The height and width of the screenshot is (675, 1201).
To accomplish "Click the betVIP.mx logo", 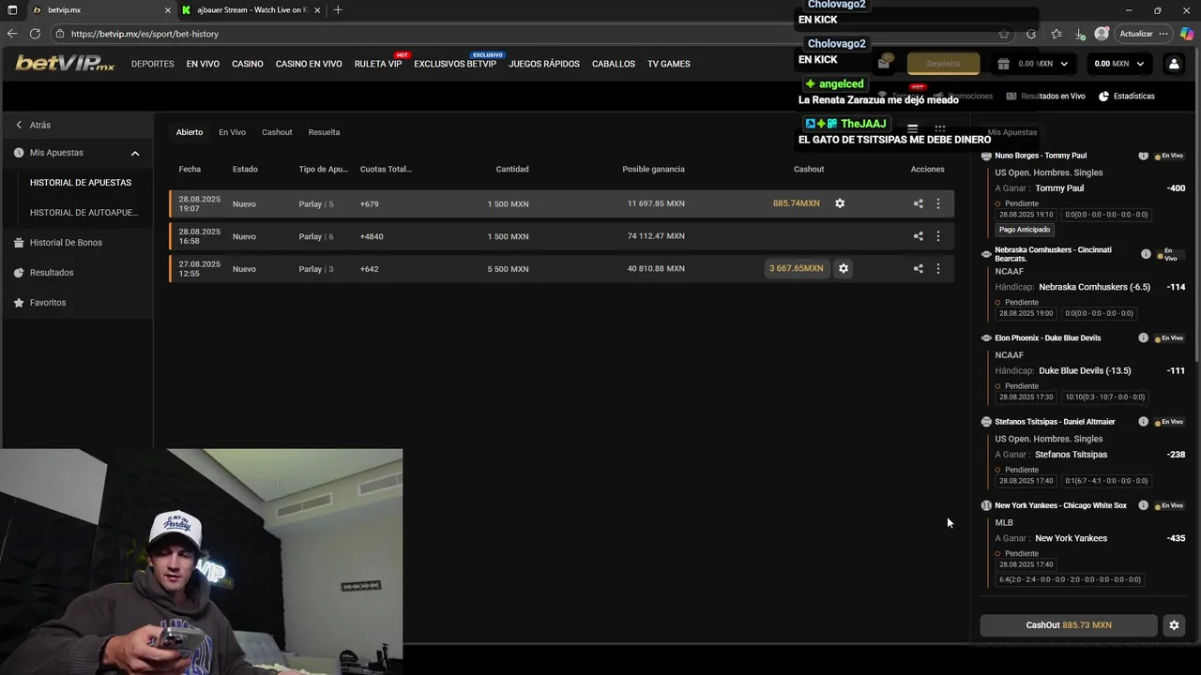I will 65,64.
